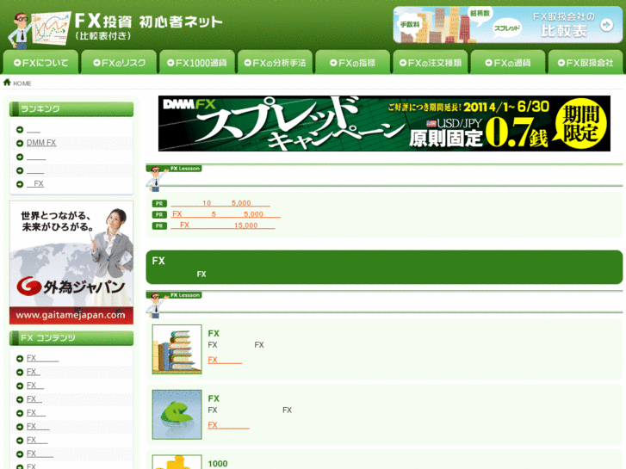Click the stacked books article thumbnail

click(x=177, y=349)
